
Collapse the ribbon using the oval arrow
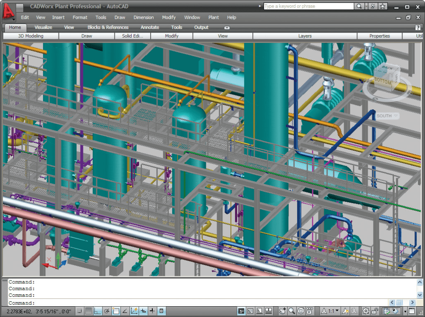pyautogui.click(x=227, y=27)
